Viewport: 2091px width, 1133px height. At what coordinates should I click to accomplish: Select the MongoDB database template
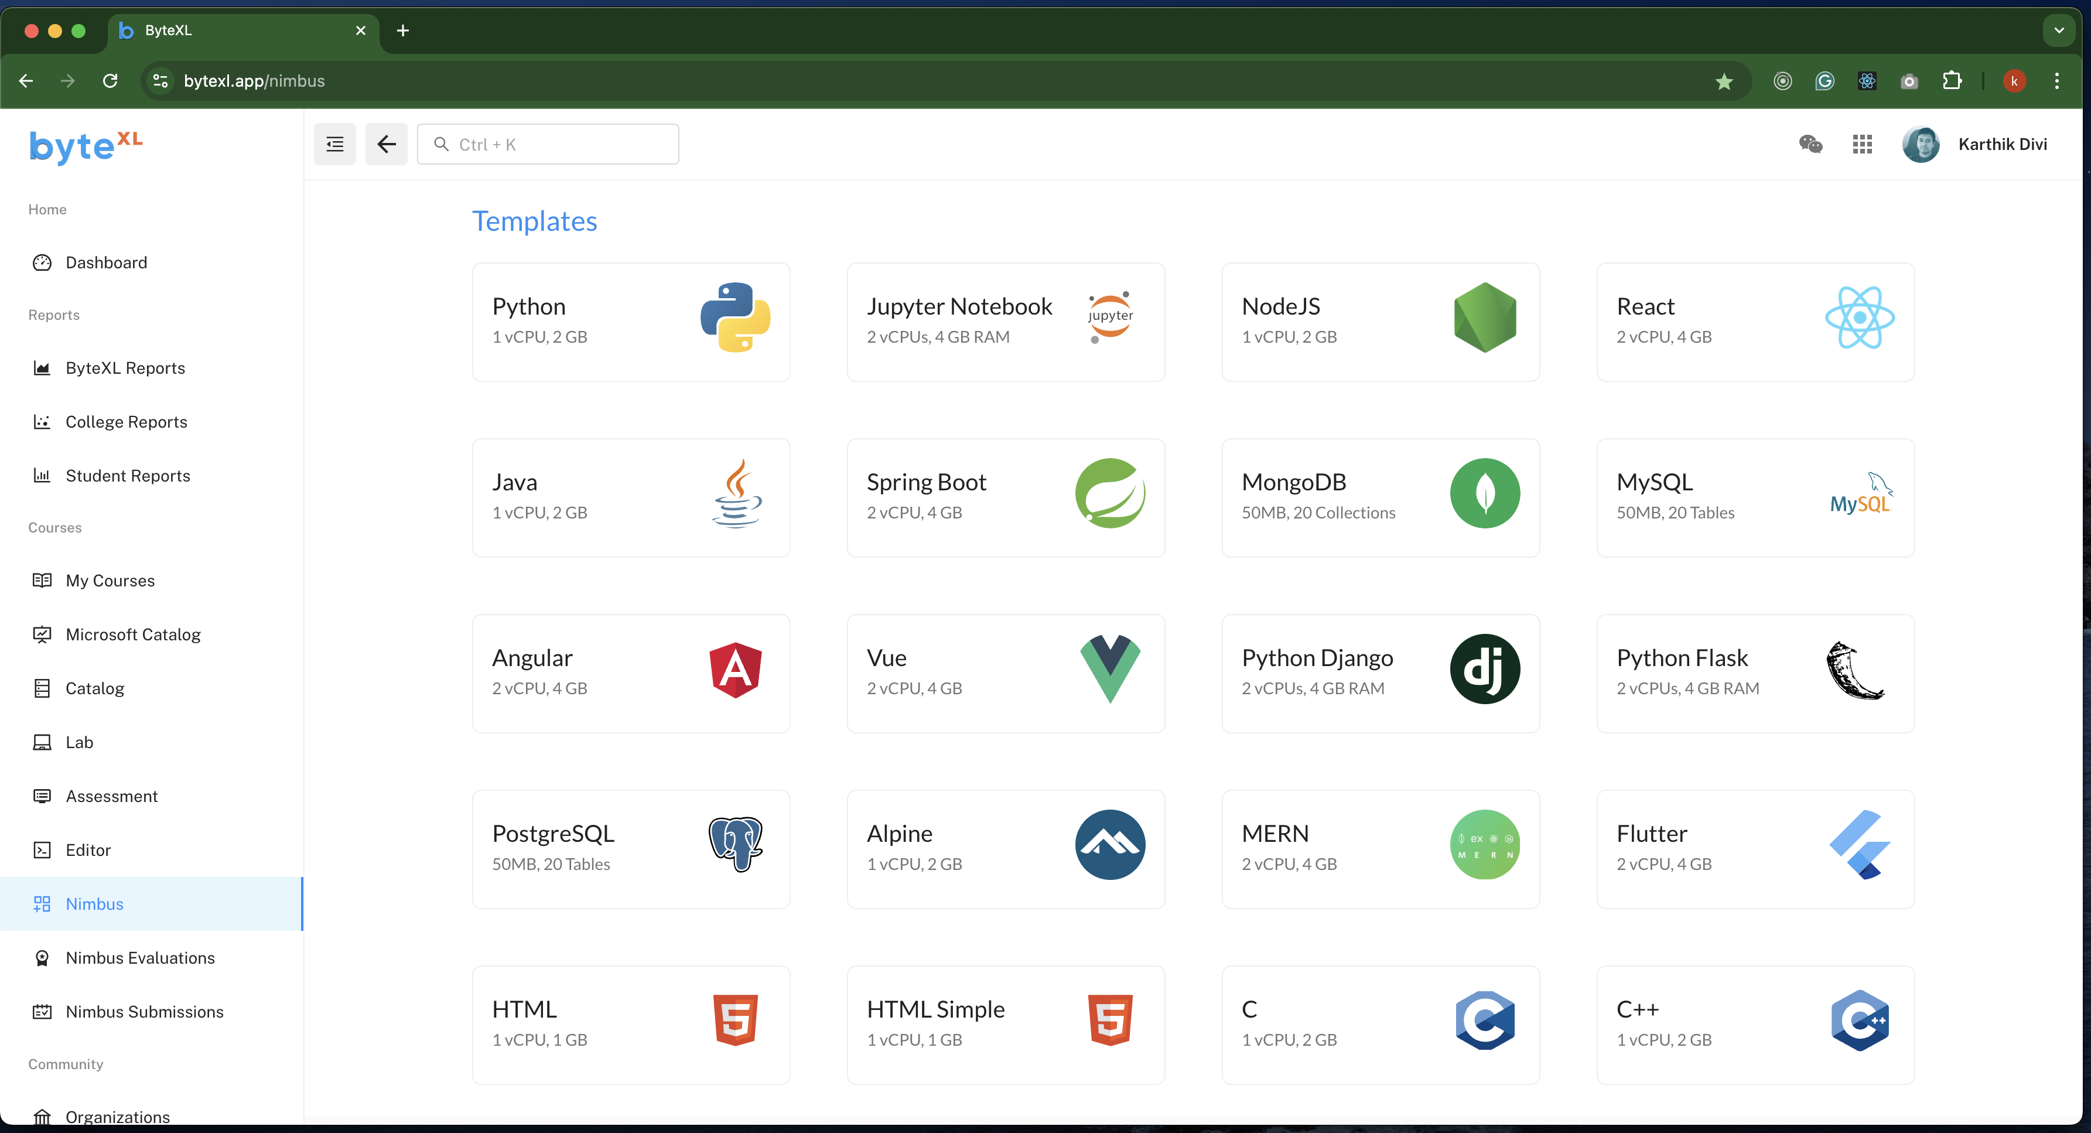[x=1380, y=497]
